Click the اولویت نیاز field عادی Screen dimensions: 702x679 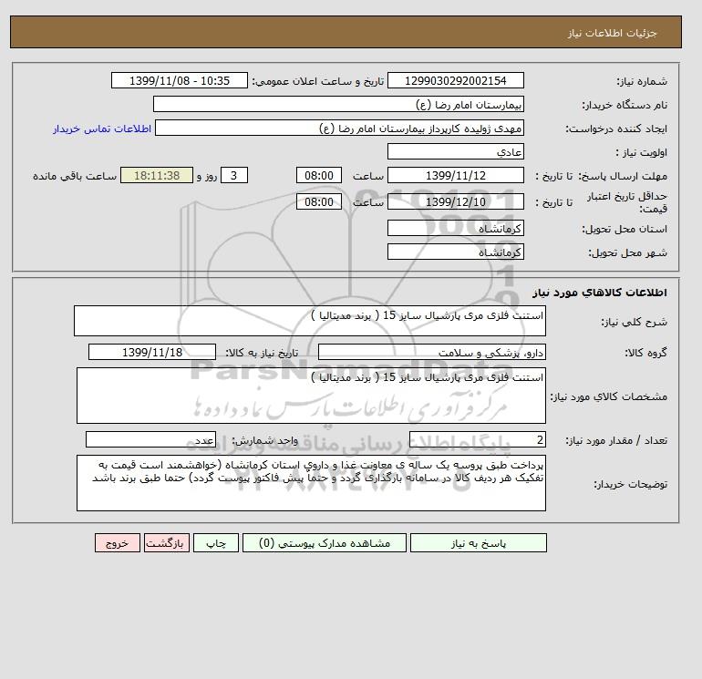coord(455,151)
